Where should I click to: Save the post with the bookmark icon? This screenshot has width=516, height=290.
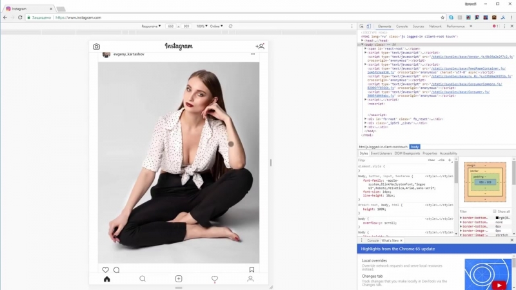click(252, 269)
